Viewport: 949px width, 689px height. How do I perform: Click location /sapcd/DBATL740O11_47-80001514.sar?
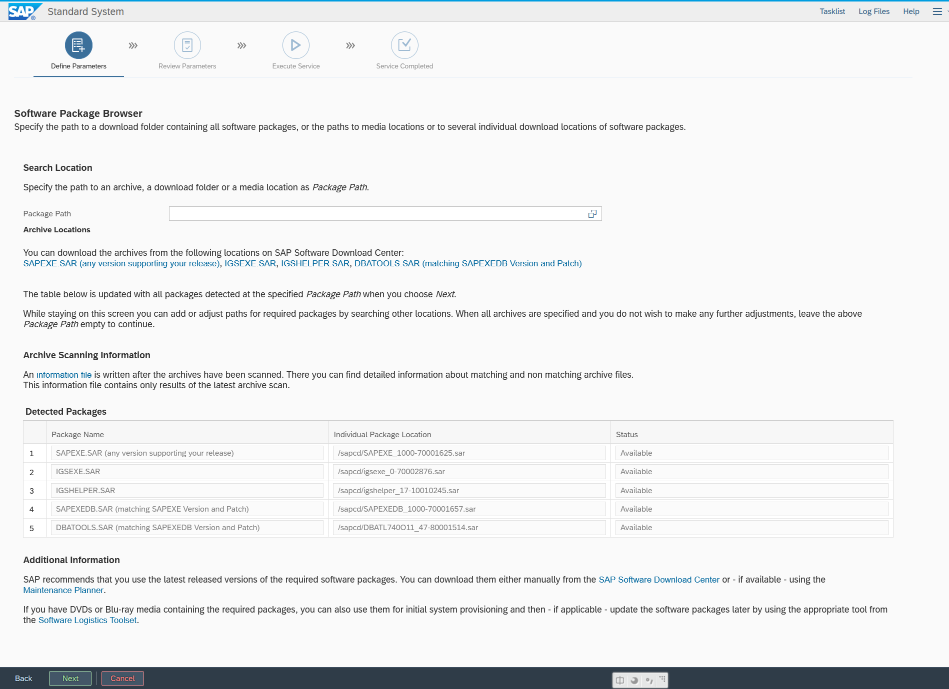[x=469, y=528]
